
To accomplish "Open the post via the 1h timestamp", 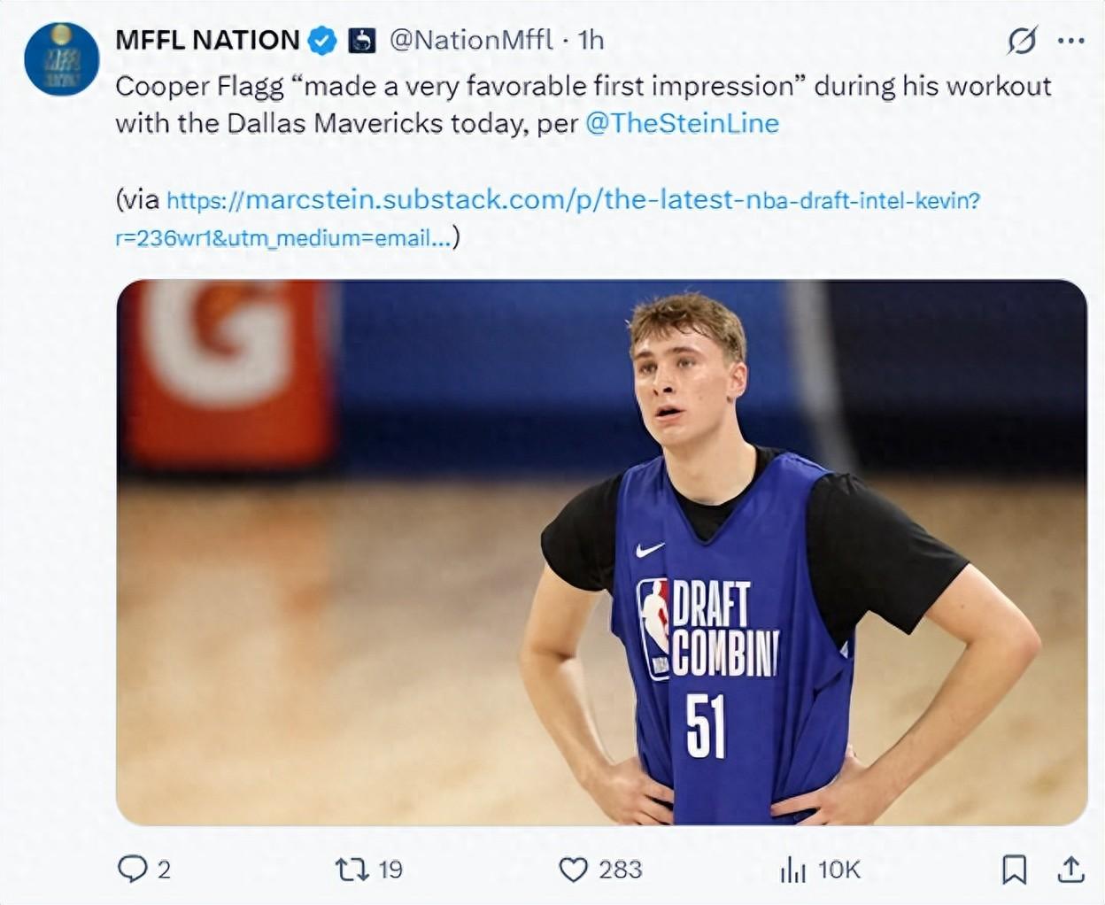I will pos(591,40).
